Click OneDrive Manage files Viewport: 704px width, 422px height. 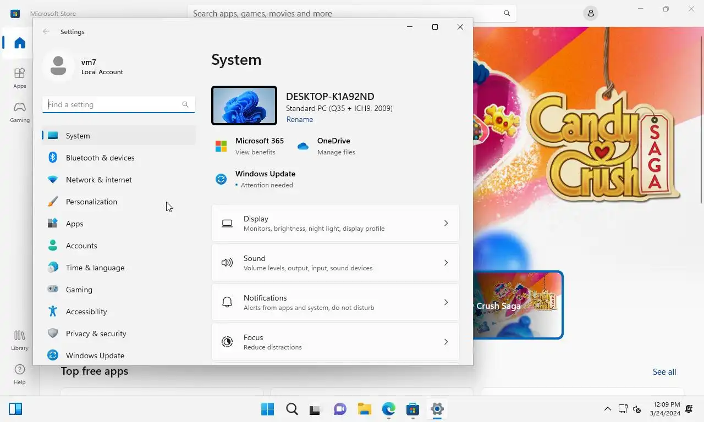336,152
